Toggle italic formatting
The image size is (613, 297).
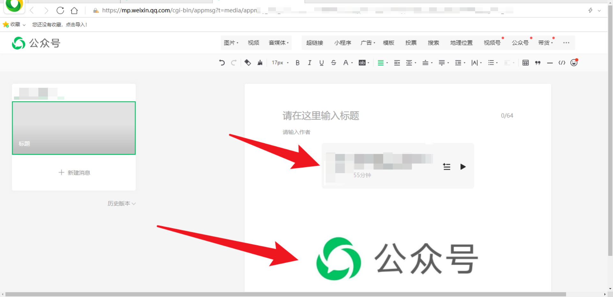click(x=309, y=63)
